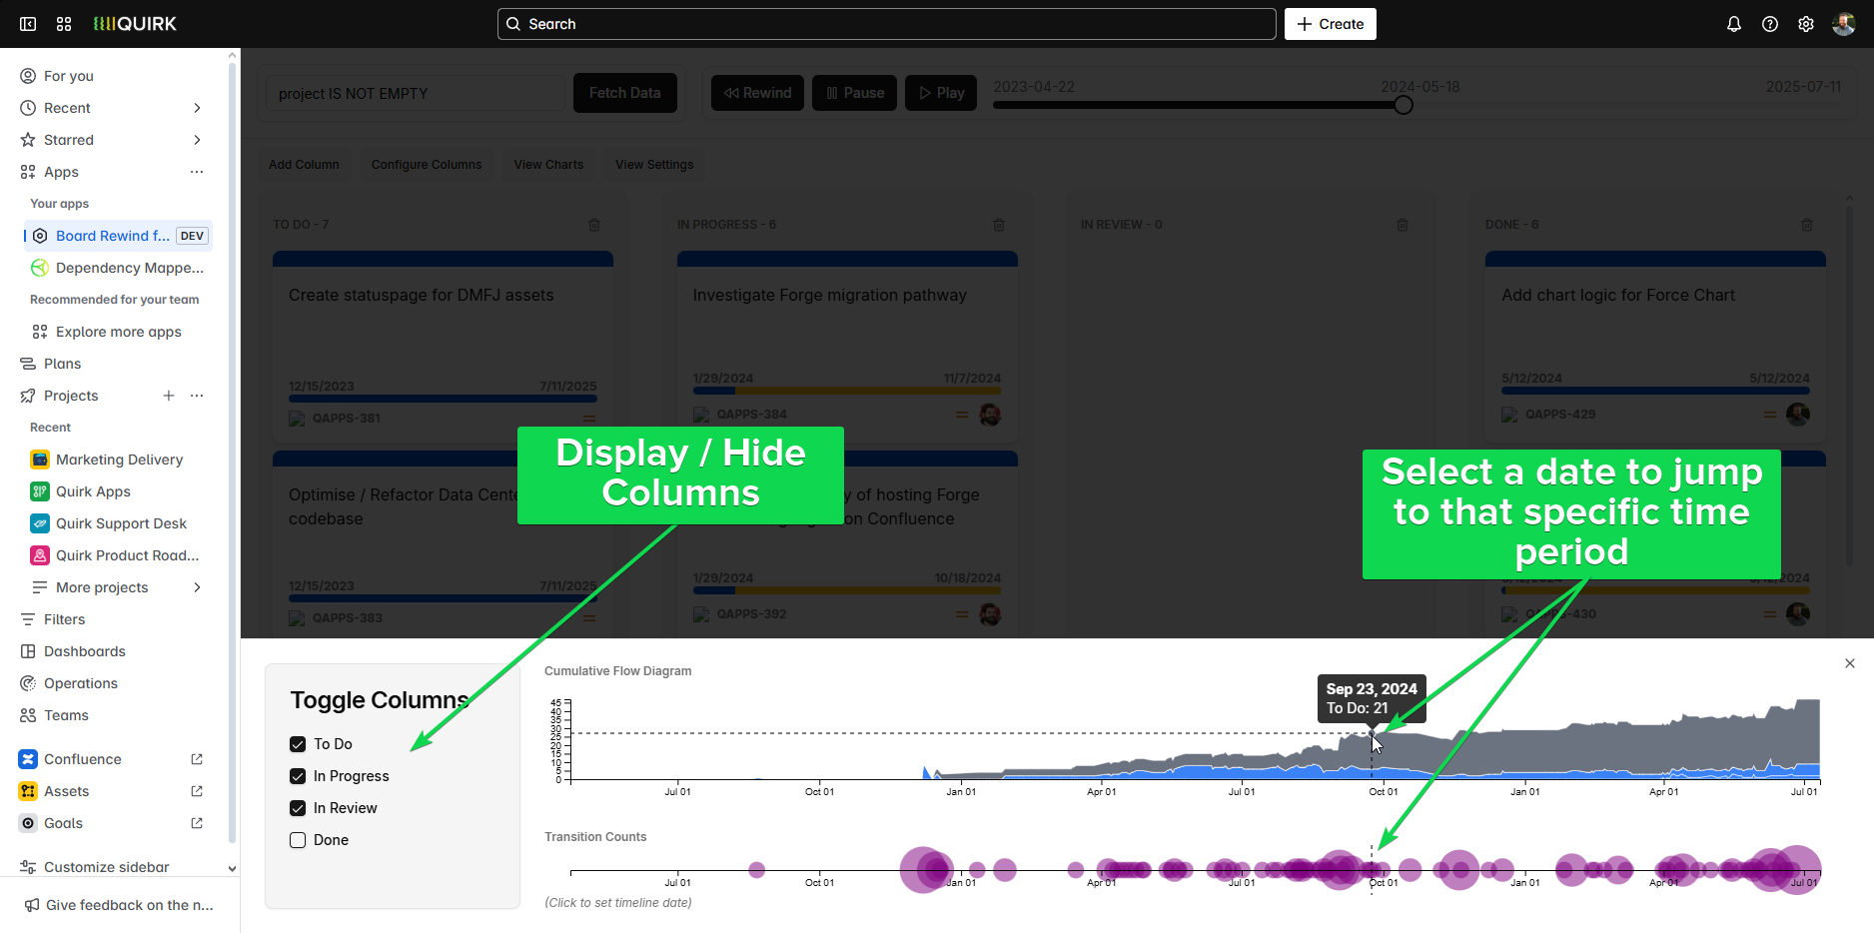Select Board Rewind app in sidebar
1874x933 pixels.
click(x=118, y=236)
